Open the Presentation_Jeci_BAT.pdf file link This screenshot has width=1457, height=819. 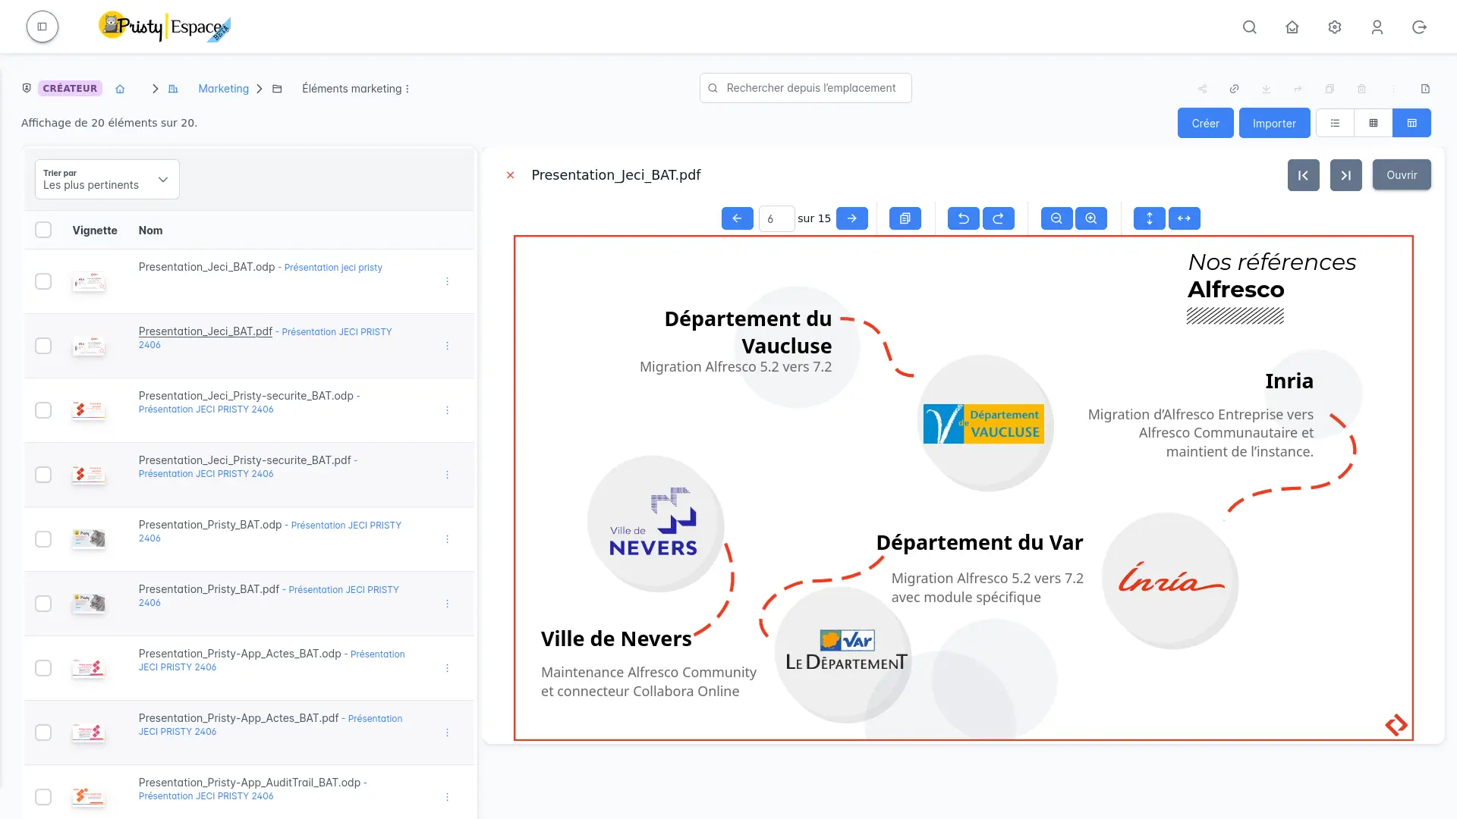coord(205,331)
